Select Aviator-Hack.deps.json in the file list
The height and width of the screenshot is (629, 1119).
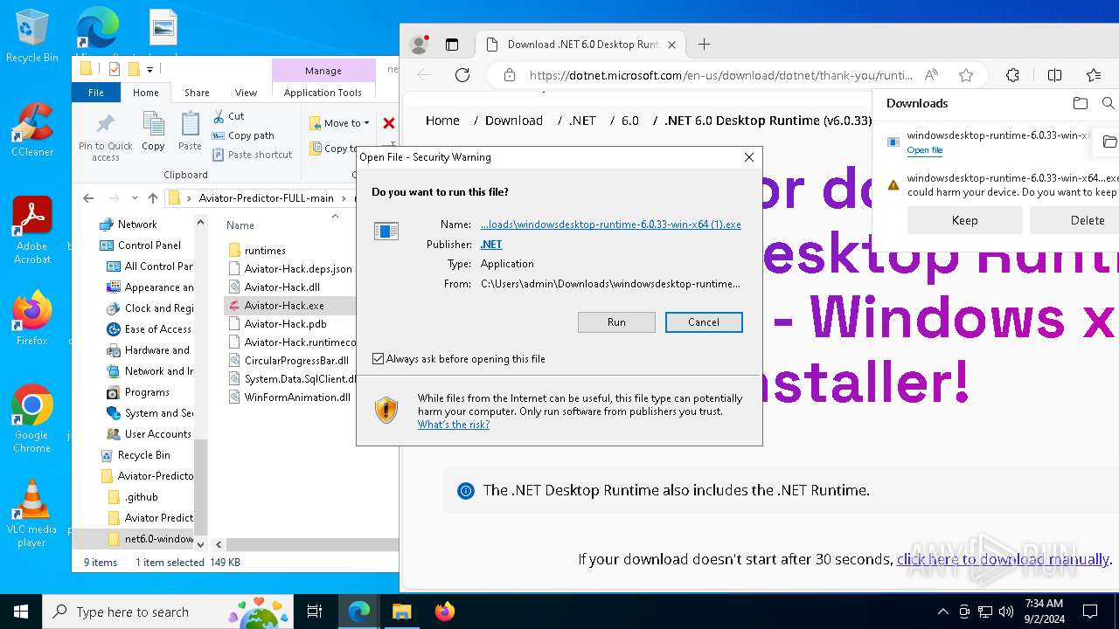pyautogui.click(x=298, y=269)
